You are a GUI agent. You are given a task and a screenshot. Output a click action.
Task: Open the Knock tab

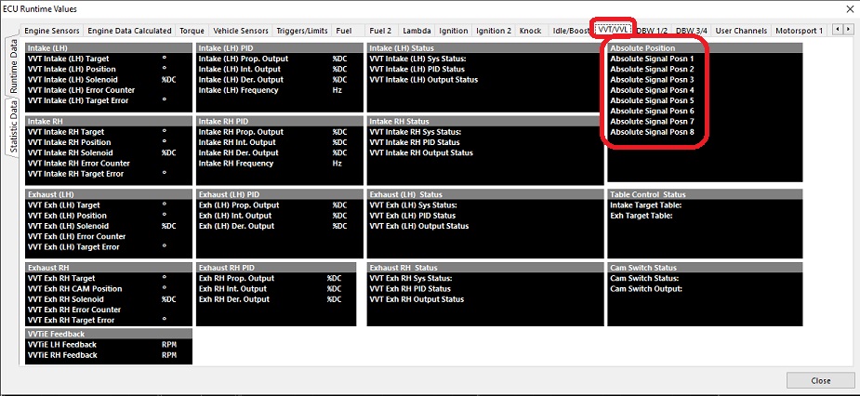[530, 31]
